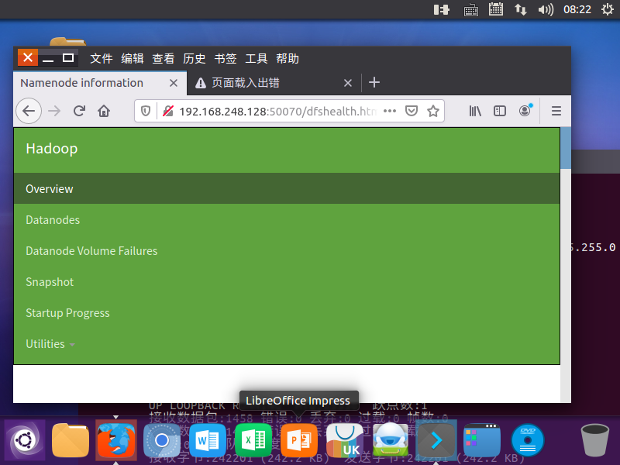
Task: Open the Firefox account menu
Action: pyautogui.click(x=525, y=111)
